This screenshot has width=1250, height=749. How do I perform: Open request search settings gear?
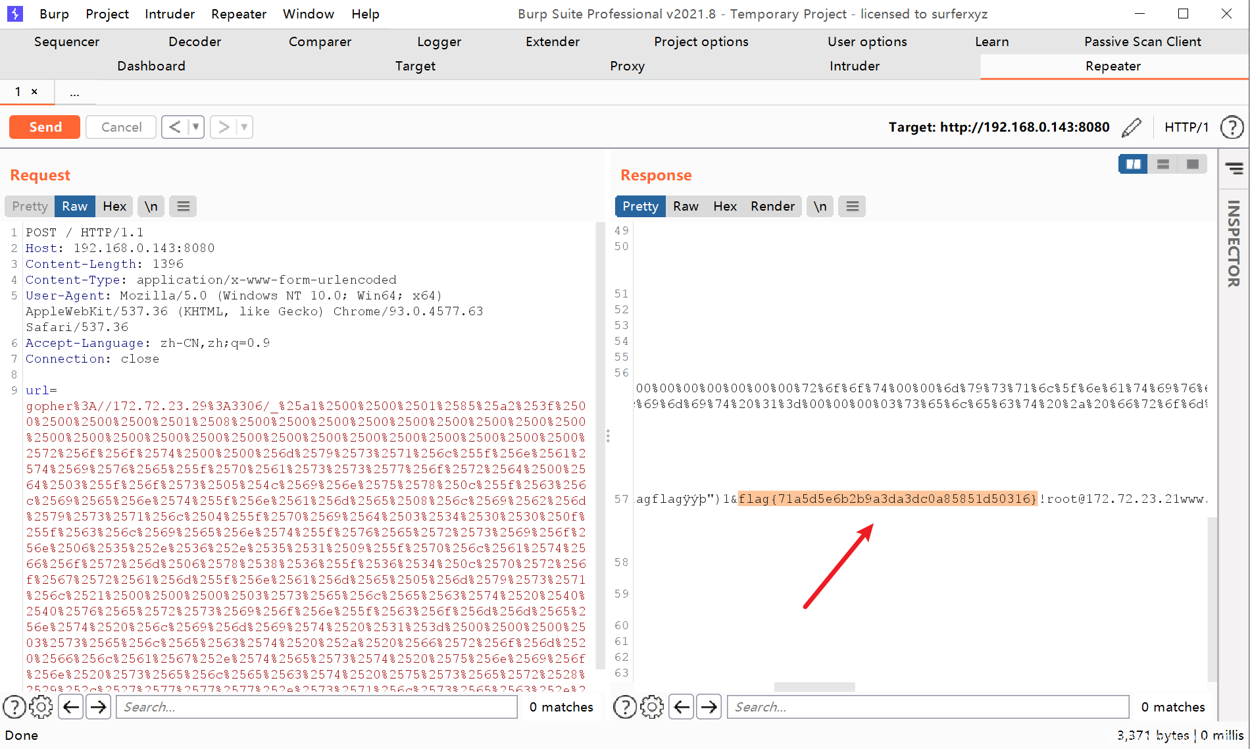(x=41, y=707)
